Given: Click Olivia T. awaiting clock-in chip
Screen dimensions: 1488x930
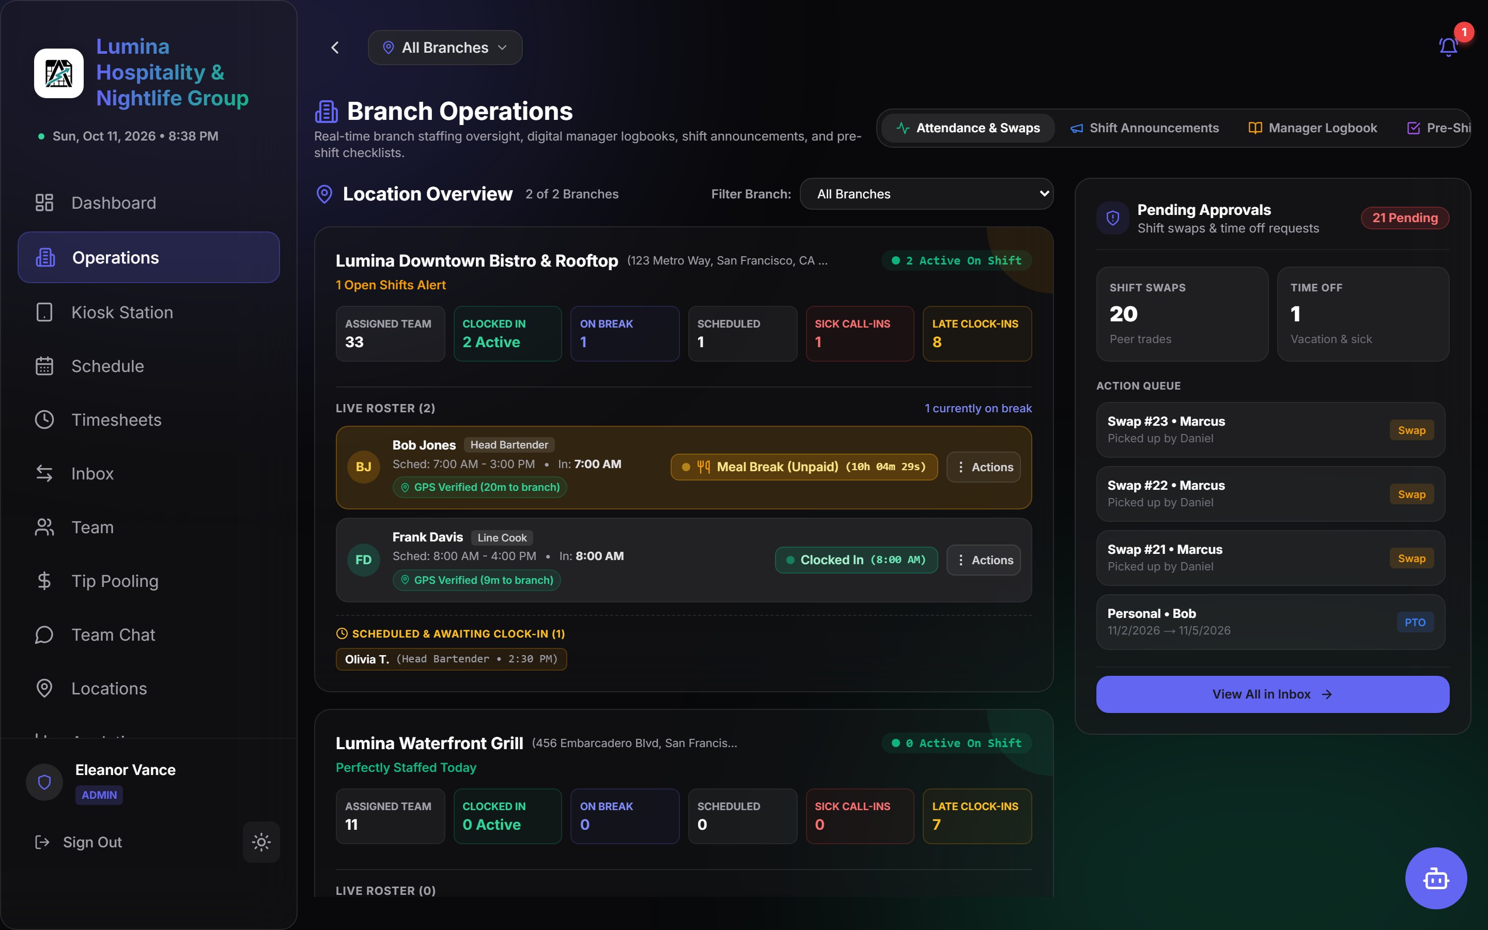Looking at the screenshot, I should [x=452, y=659].
